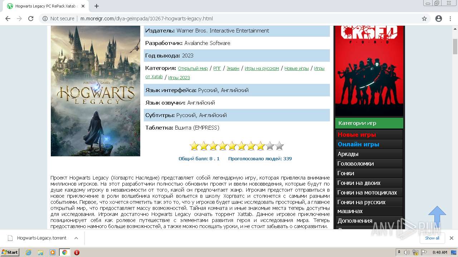
Task: Open the red Opera taskbar icon
Action: point(77,252)
